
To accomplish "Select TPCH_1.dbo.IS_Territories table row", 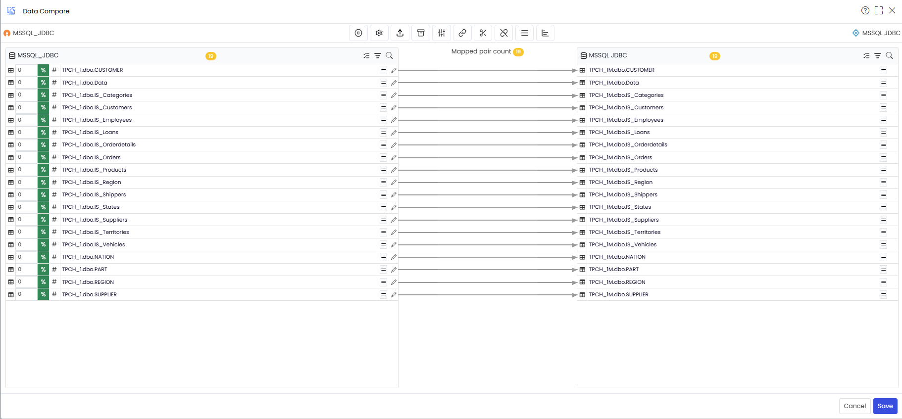I will [202, 232].
